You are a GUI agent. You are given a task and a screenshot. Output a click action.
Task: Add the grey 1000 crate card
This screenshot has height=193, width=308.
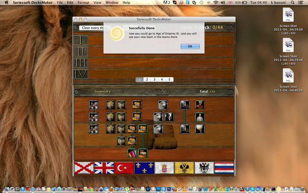[121, 141]
